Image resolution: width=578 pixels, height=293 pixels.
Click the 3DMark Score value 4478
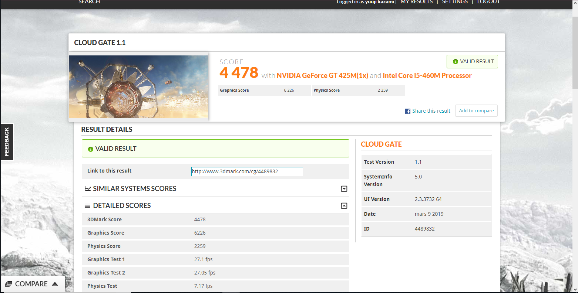point(200,219)
